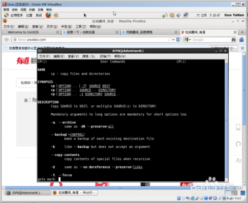The width and height of the screenshot is (248, 203).
Task: Open the 管理 menu in the VirtualBox menu bar
Action: click(6, 10)
